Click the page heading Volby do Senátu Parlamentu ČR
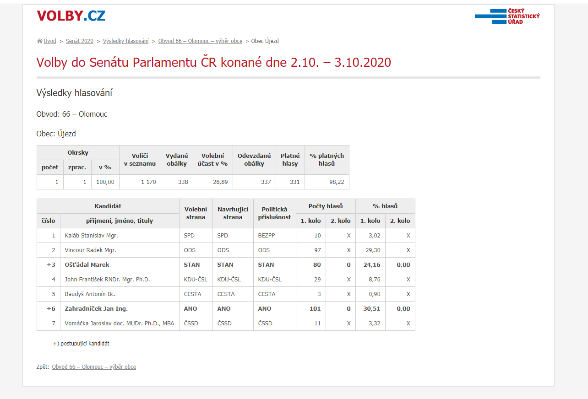Viewport: 588px width, 399px height. click(x=214, y=62)
